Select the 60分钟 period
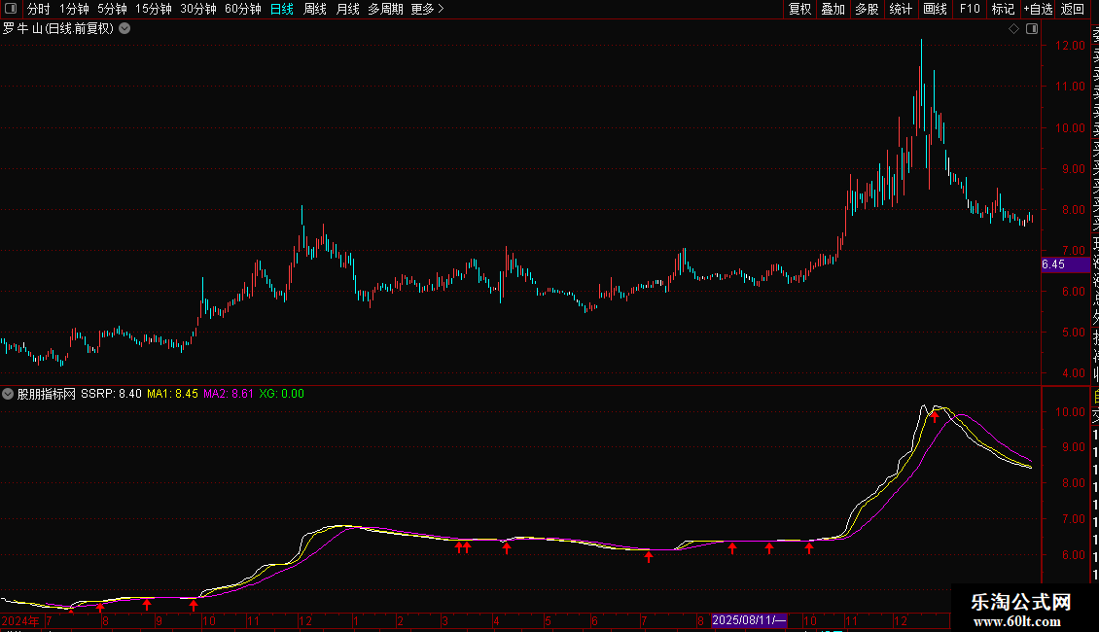Viewport: 1099px width, 632px height. 243,9
